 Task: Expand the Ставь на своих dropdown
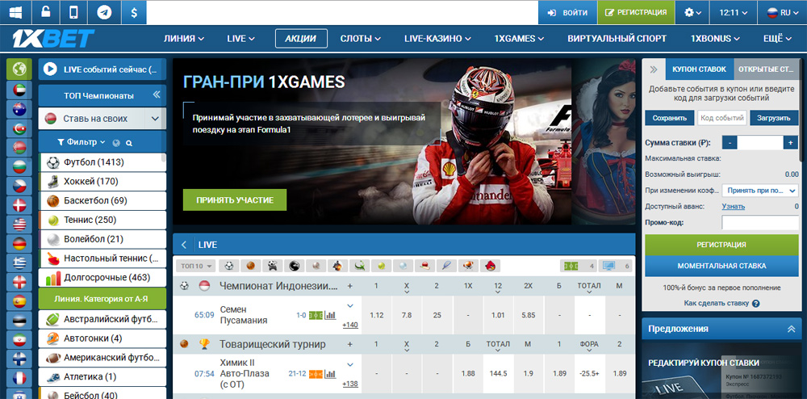click(156, 119)
